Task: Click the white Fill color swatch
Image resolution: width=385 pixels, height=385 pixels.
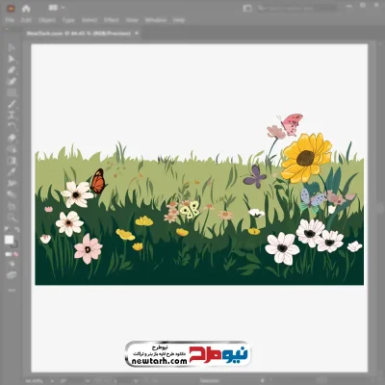Action: (9, 240)
